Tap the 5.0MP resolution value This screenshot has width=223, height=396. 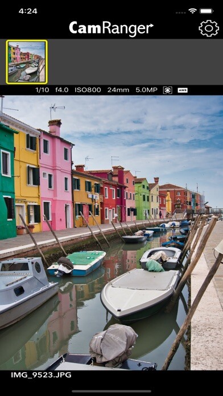pos(146,90)
